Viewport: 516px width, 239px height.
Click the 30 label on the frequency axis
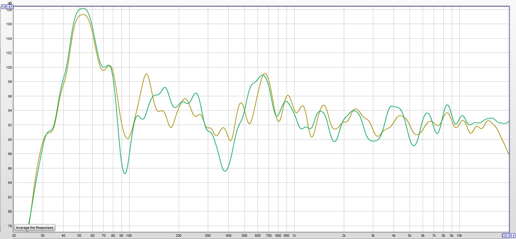[42, 236]
